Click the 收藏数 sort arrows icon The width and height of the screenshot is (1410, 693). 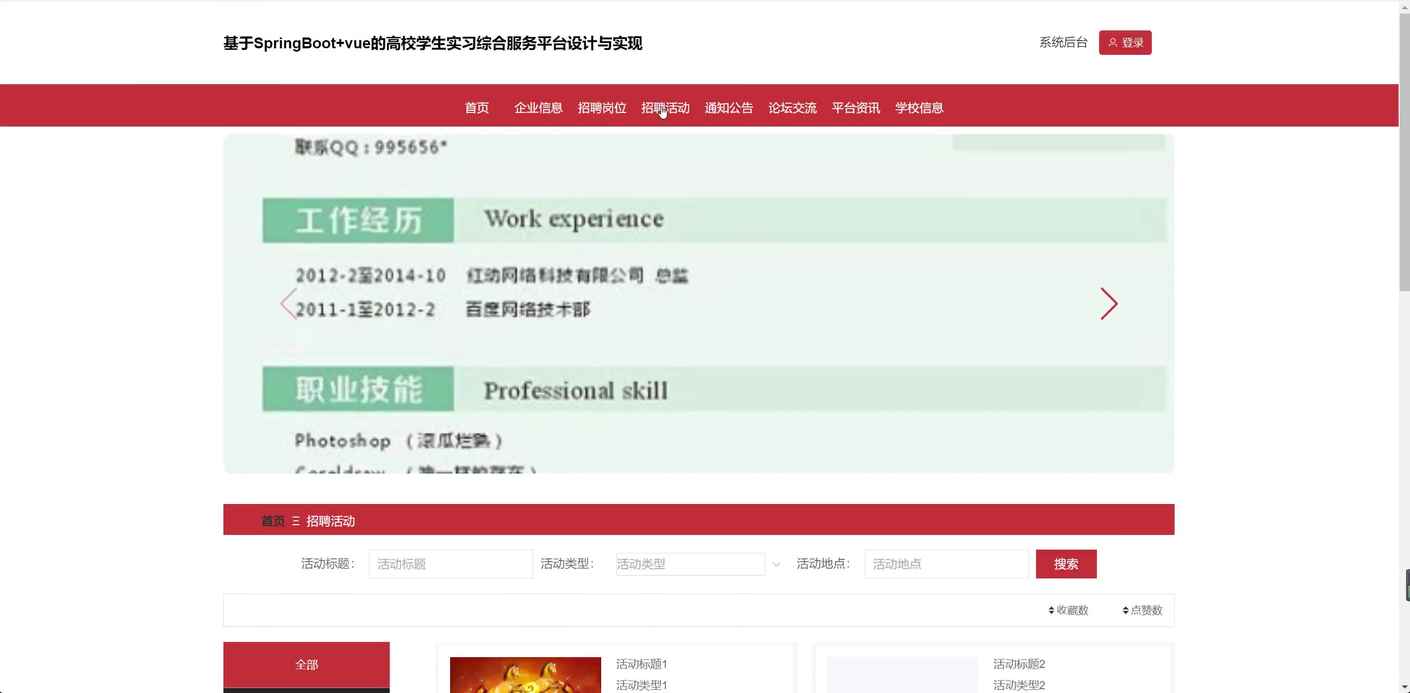tap(1051, 610)
